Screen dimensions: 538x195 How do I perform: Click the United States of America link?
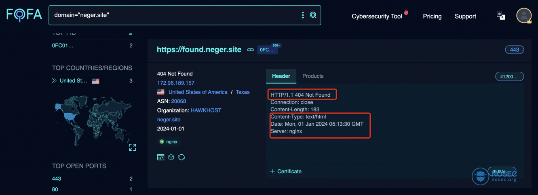point(198,92)
